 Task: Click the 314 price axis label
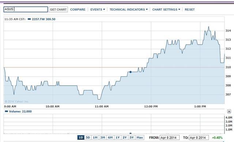tap(228, 31)
